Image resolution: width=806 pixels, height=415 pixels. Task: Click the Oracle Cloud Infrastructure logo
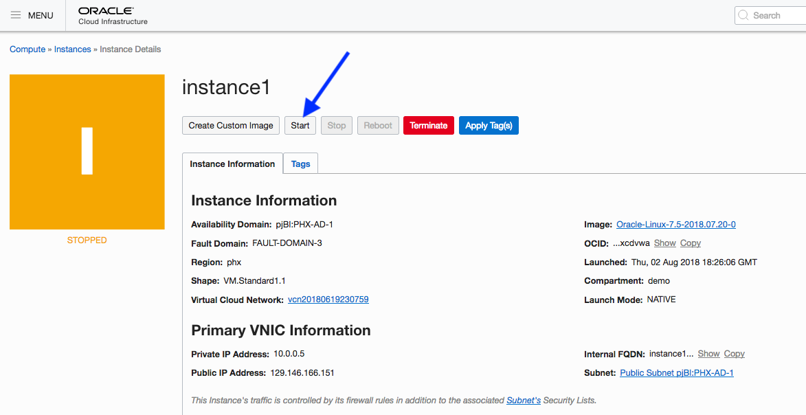tap(113, 15)
